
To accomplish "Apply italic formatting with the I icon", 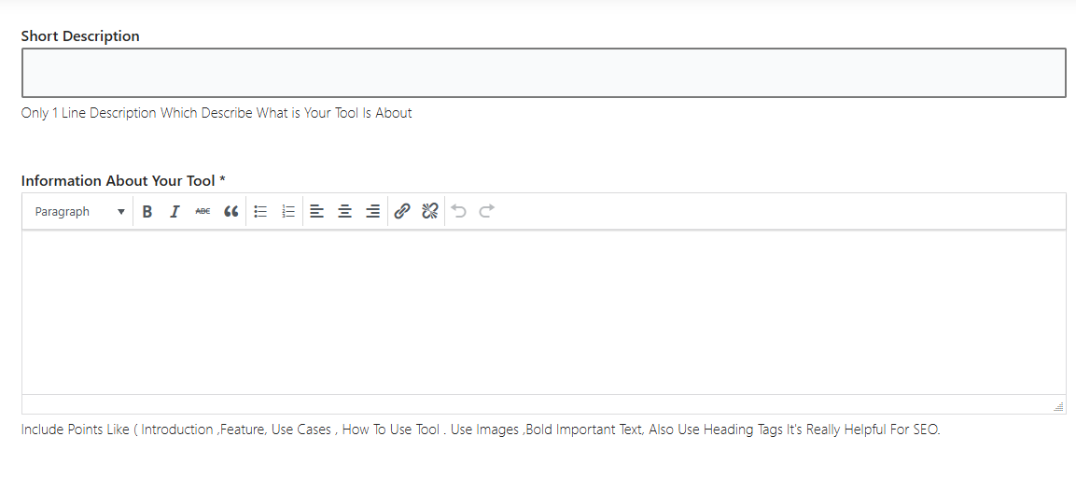I will [175, 211].
